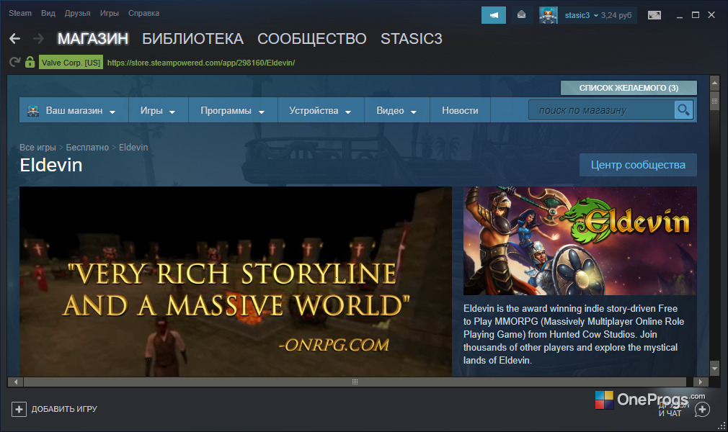Image resolution: width=728 pixels, height=432 pixels.
Task: Click the plus icon beside Add Game
Action: click(x=19, y=409)
